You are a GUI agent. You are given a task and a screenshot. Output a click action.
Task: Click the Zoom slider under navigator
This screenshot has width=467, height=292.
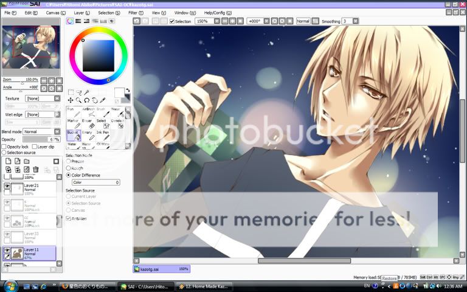21,83
